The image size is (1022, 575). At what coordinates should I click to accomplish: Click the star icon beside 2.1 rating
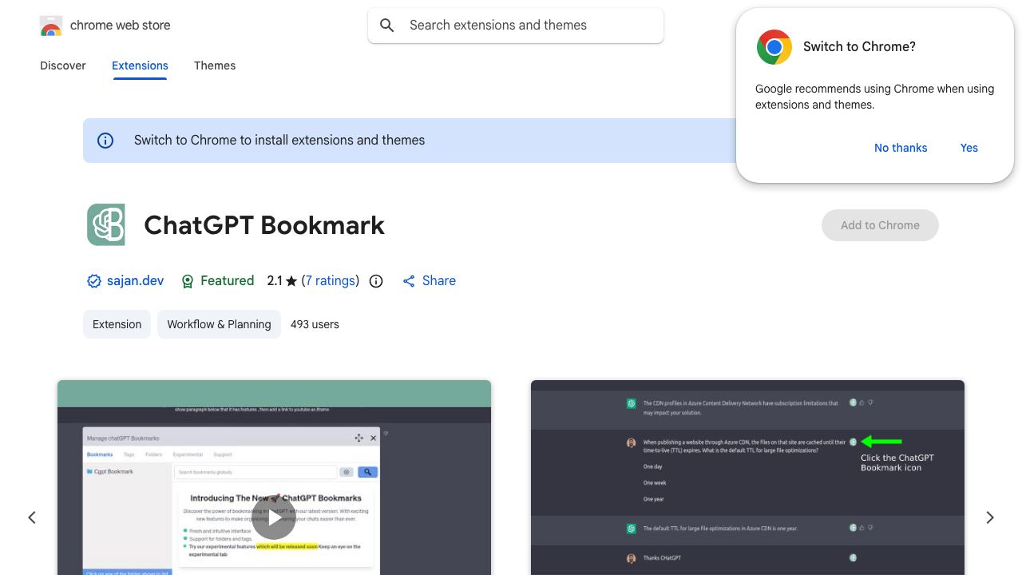(291, 281)
